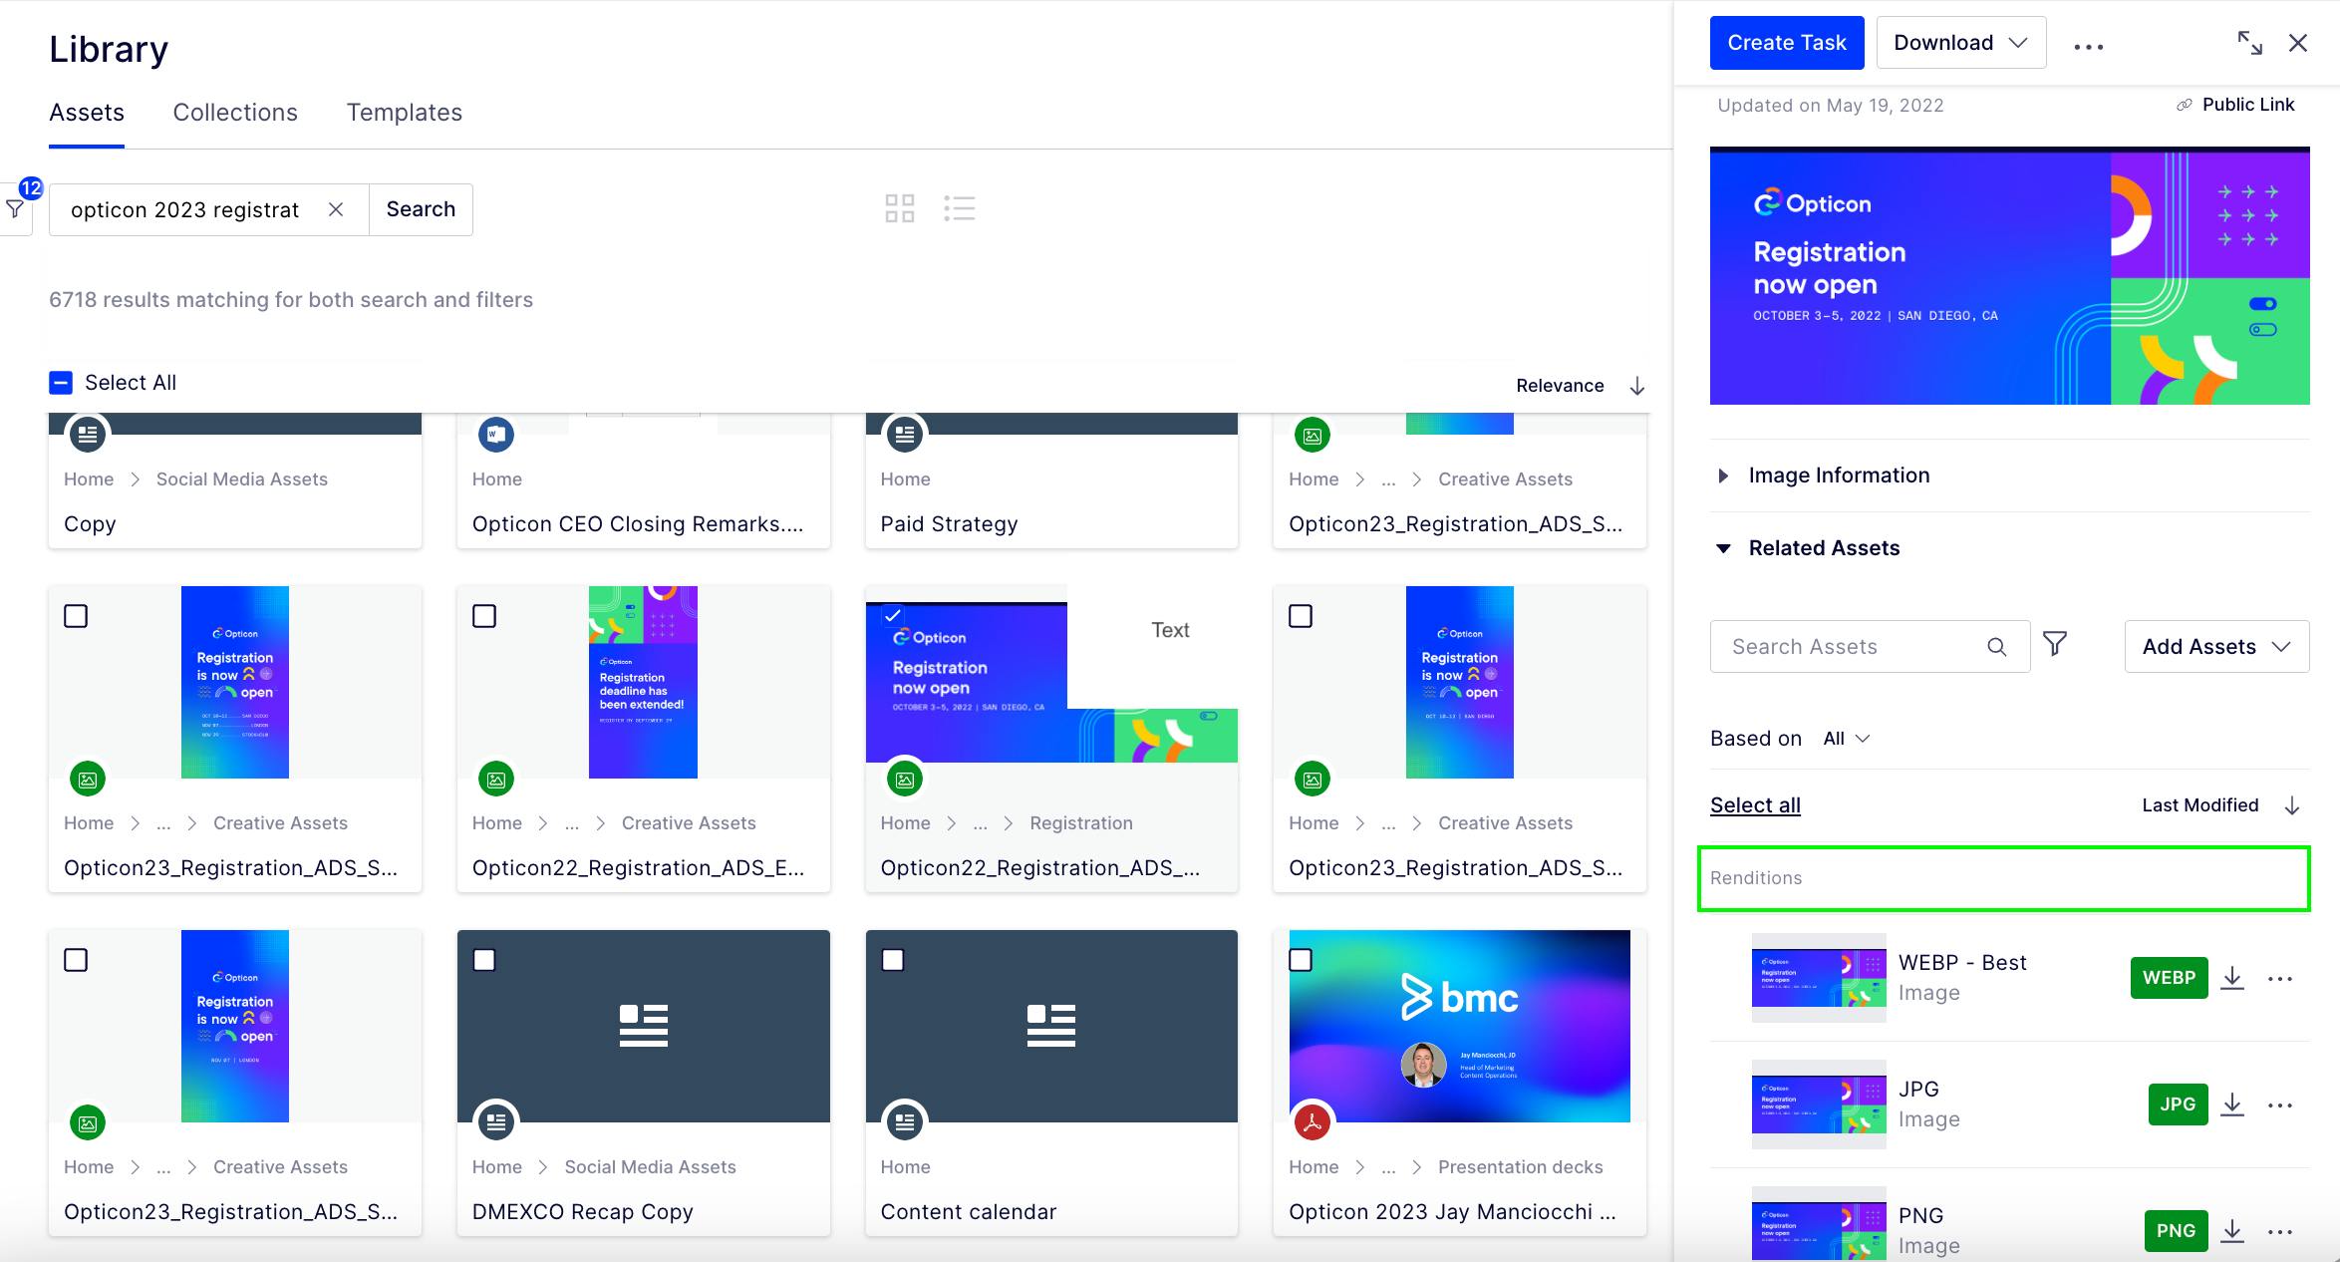Toggle the Select All checkbox
2340x1262 pixels.
[x=61, y=383]
